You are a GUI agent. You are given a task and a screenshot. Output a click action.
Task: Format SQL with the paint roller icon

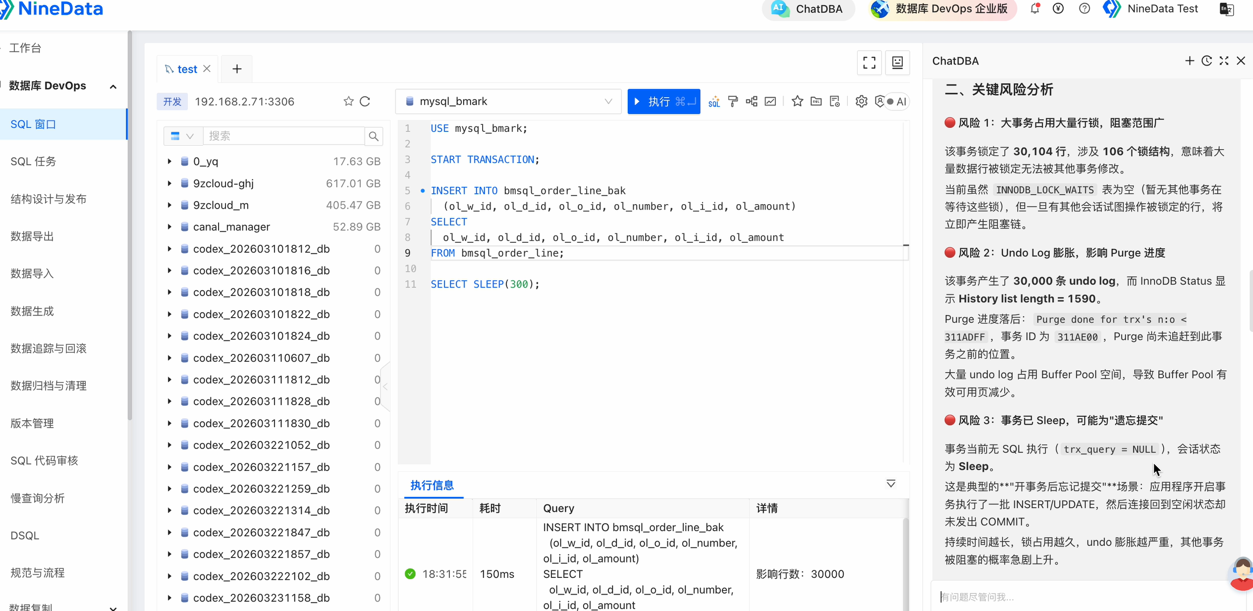point(733,102)
